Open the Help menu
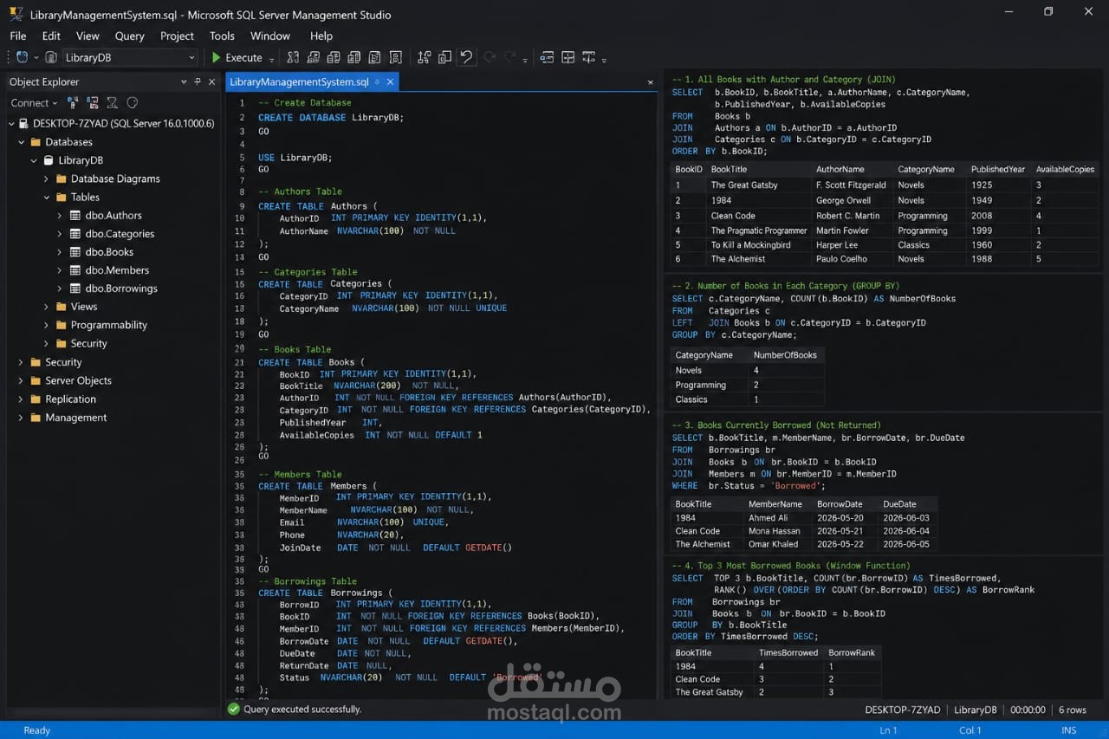This screenshot has height=739, width=1109. coord(321,36)
